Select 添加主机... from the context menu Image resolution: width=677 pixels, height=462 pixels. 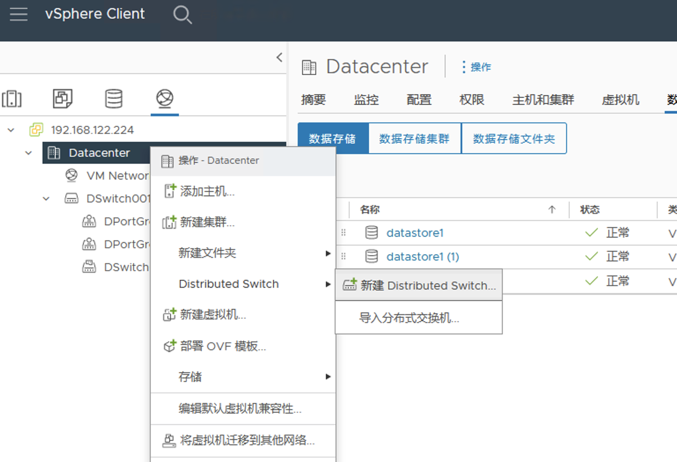tap(243, 191)
